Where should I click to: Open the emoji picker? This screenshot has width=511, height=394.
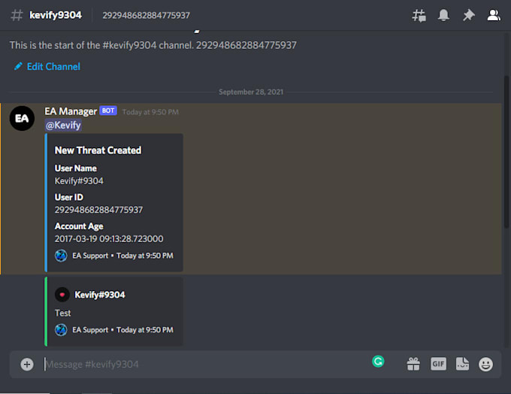[x=485, y=365]
